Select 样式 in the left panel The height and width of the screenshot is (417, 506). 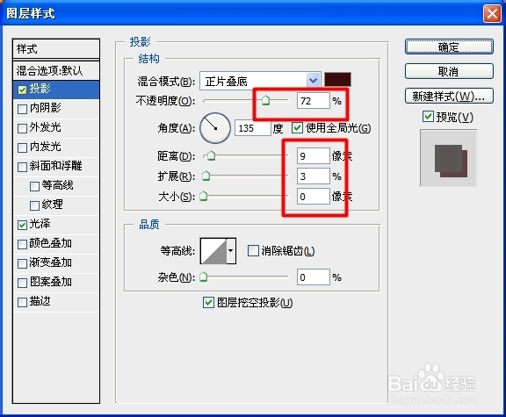click(56, 49)
